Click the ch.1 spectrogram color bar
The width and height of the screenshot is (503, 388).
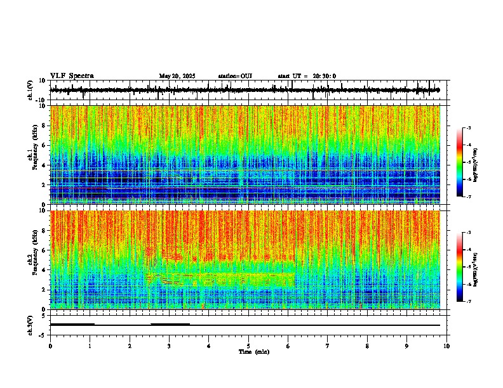point(460,162)
